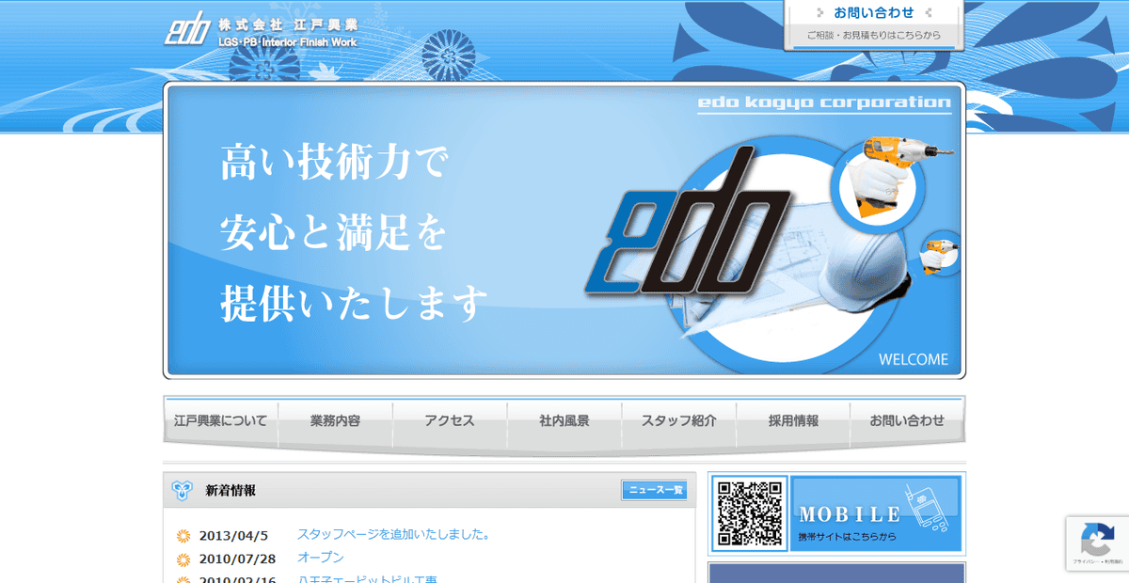View the 採用情報 recruitment page
1129x583 pixels.
[795, 421]
